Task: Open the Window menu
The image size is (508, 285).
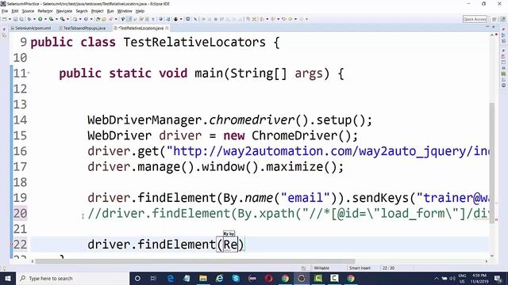Action: (125, 11)
